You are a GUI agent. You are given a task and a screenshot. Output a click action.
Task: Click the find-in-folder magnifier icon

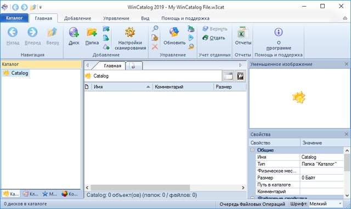191,47
